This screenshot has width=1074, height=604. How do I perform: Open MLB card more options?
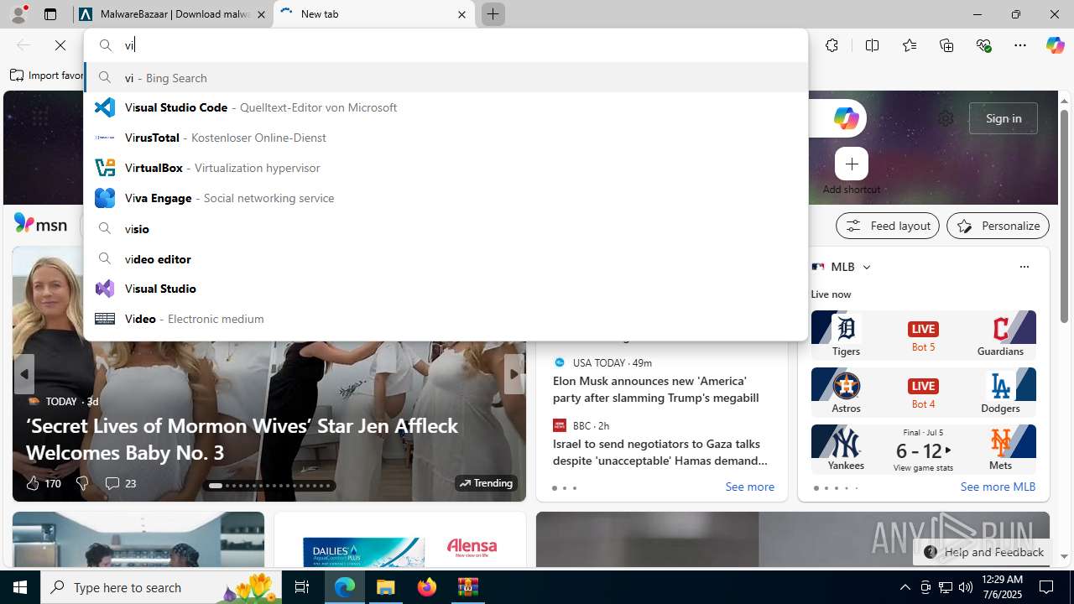1024,267
